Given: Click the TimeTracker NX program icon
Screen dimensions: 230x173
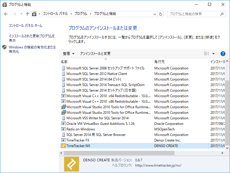Looking at the screenshot, I should (63, 146).
